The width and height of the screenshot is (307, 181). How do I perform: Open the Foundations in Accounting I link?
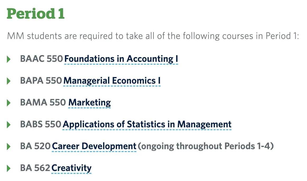pyautogui.click(x=121, y=59)
